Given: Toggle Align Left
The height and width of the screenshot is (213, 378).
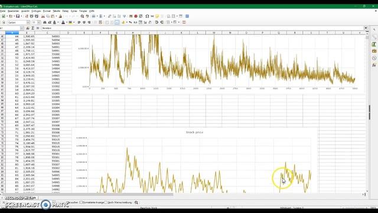Looking at the screenshot, I should tap(79, 22).
